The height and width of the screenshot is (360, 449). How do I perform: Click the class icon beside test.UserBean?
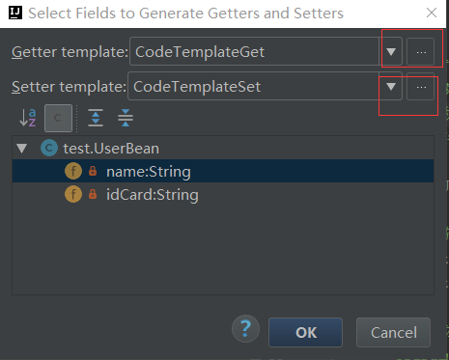click(49, 148)
